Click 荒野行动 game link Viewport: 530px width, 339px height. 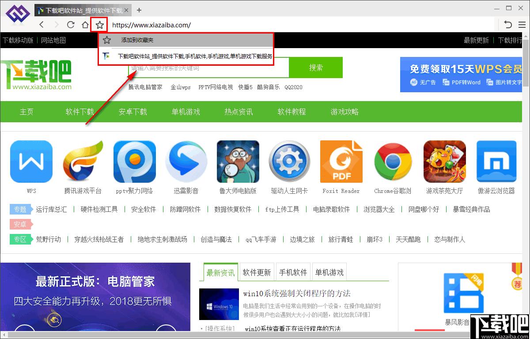tap(48, 239)
